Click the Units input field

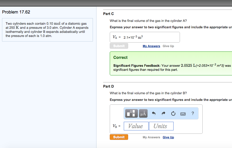tap(161, 126)
